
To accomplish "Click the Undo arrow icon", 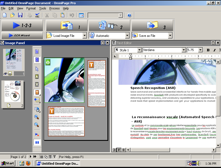I will coord(72,15).
